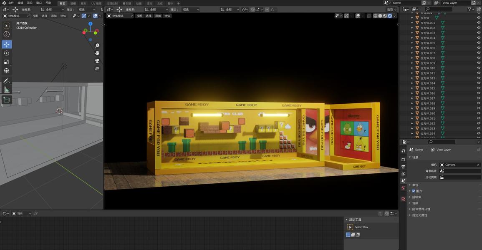Toggle snapping magnet in main viewport header

point(252,10)
